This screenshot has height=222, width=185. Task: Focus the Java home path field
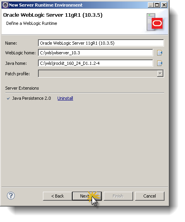point(96,63)
